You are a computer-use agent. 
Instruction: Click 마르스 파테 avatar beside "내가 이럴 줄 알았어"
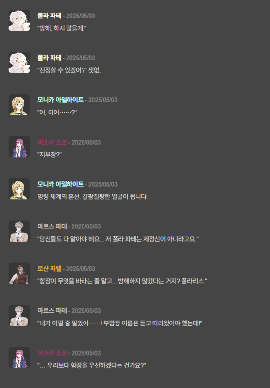coord(19,316)
